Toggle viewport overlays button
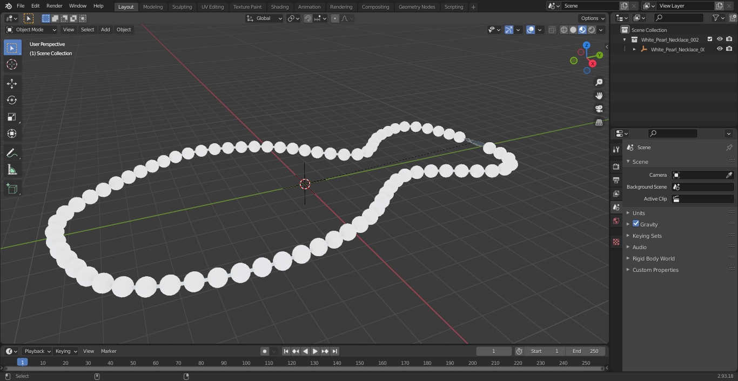This screenshot has height=381, width=738. (x=531, y=30)
